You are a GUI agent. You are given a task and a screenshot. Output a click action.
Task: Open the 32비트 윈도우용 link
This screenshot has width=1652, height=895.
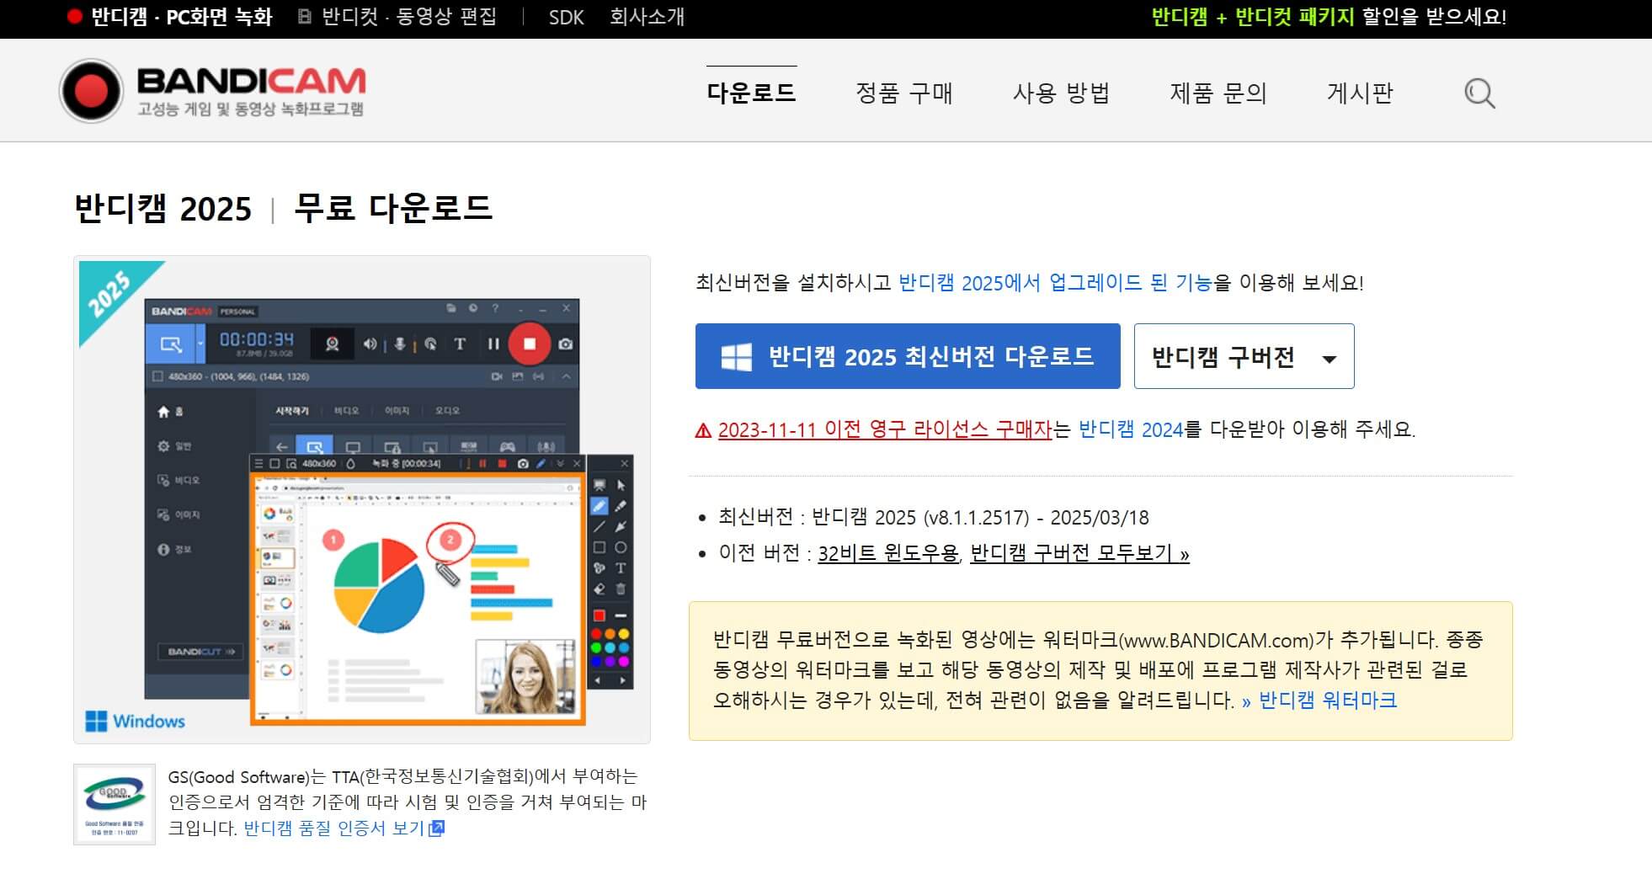[x=887, y=553]
